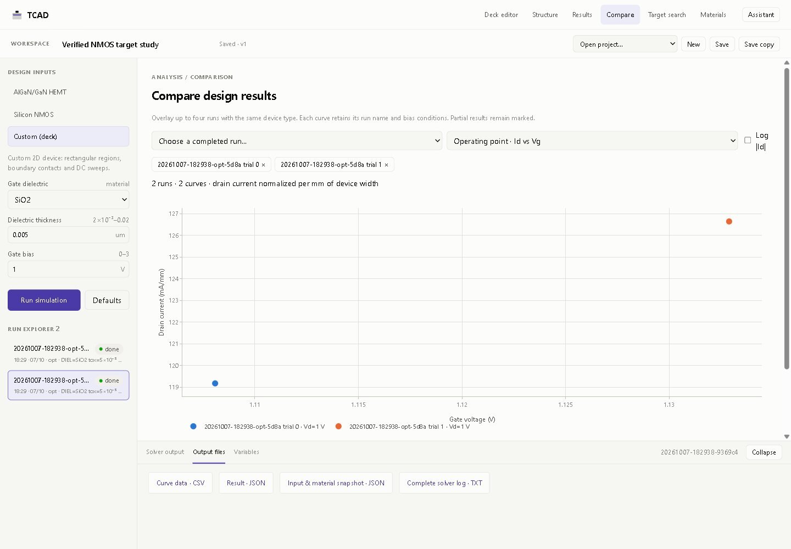Open the Variables tab
Screen dimensions: 791x549
pyautogui.click(x=246, y=452)
